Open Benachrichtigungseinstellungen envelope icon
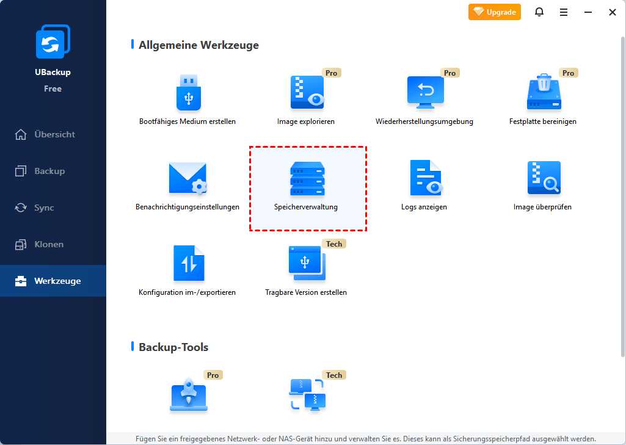This screenshot has width=626, height=445. click(x=187, y=178)
